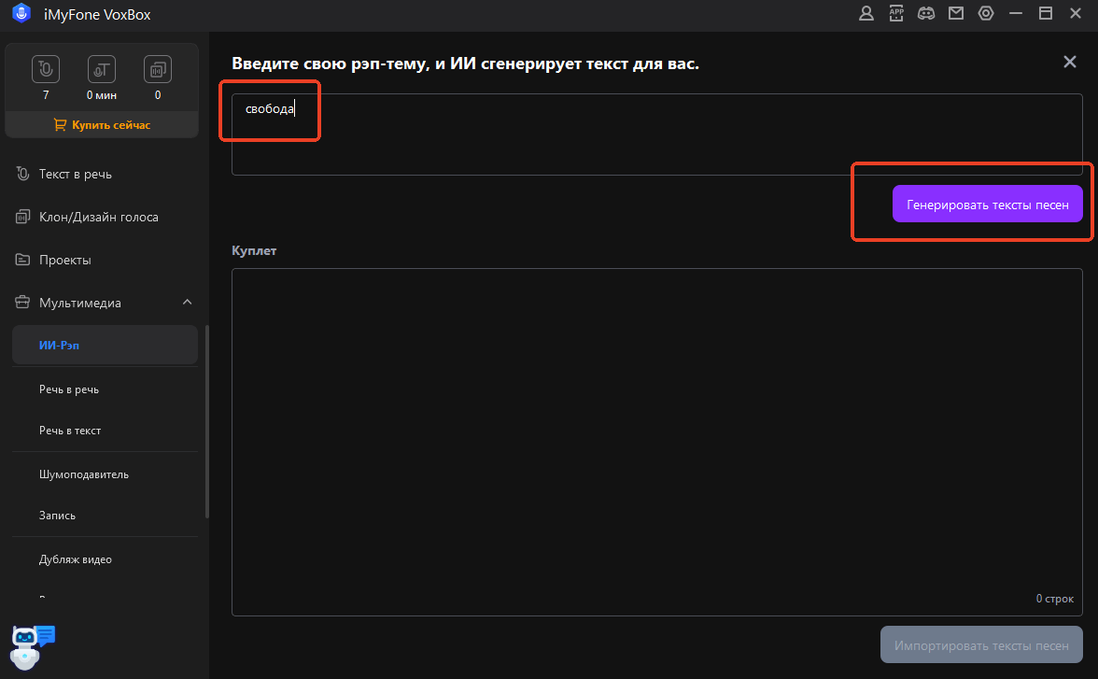1098x679 pixels.
Task: Click Импортировать тексты песен button
Action: pyautogui.click(x=981, y=644)
